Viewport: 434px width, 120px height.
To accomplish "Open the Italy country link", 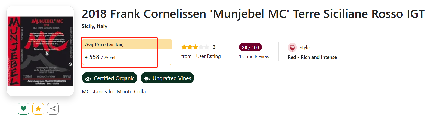I will click(x=102, y=26).
